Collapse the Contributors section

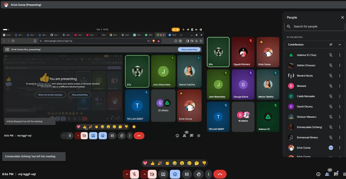(x=340, y=45)
